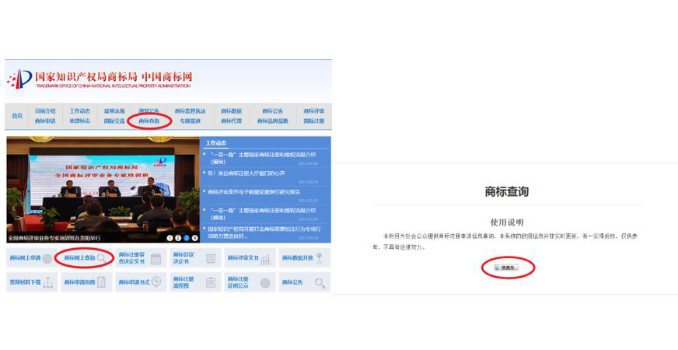
Task: Open the second “一带一路” news item (越南)
Action: pos(263,214)
